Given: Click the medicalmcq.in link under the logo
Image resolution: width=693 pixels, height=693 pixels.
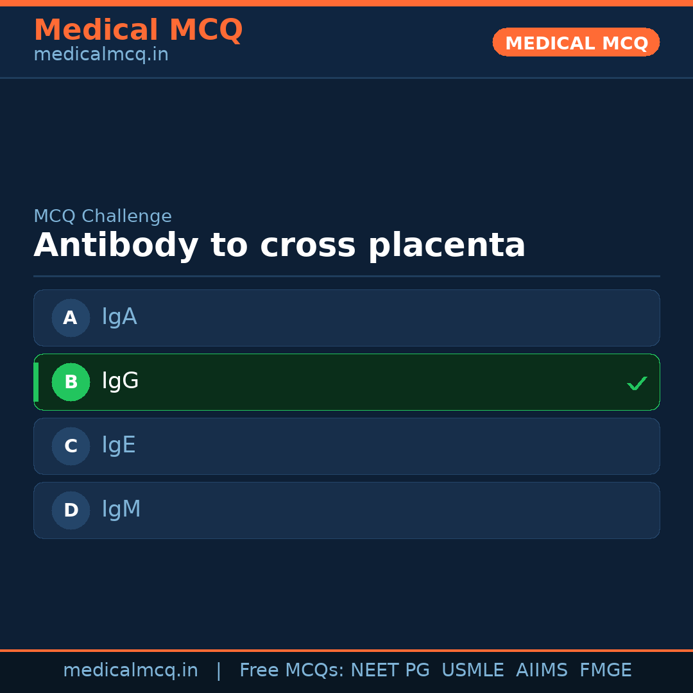Looking at the screenshot, I should (100, 54).
